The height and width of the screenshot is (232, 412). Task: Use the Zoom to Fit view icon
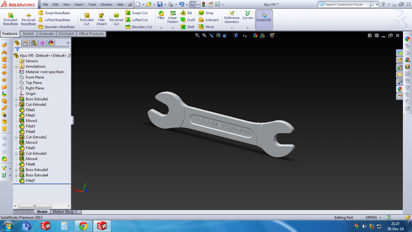tap(198, 35)
